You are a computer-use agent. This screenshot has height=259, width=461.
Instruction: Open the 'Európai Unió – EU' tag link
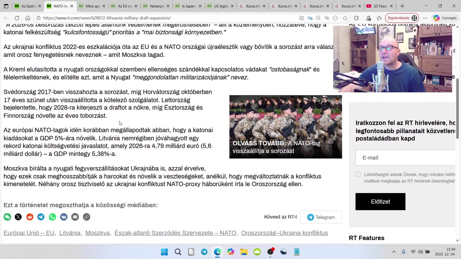[30, 233]
